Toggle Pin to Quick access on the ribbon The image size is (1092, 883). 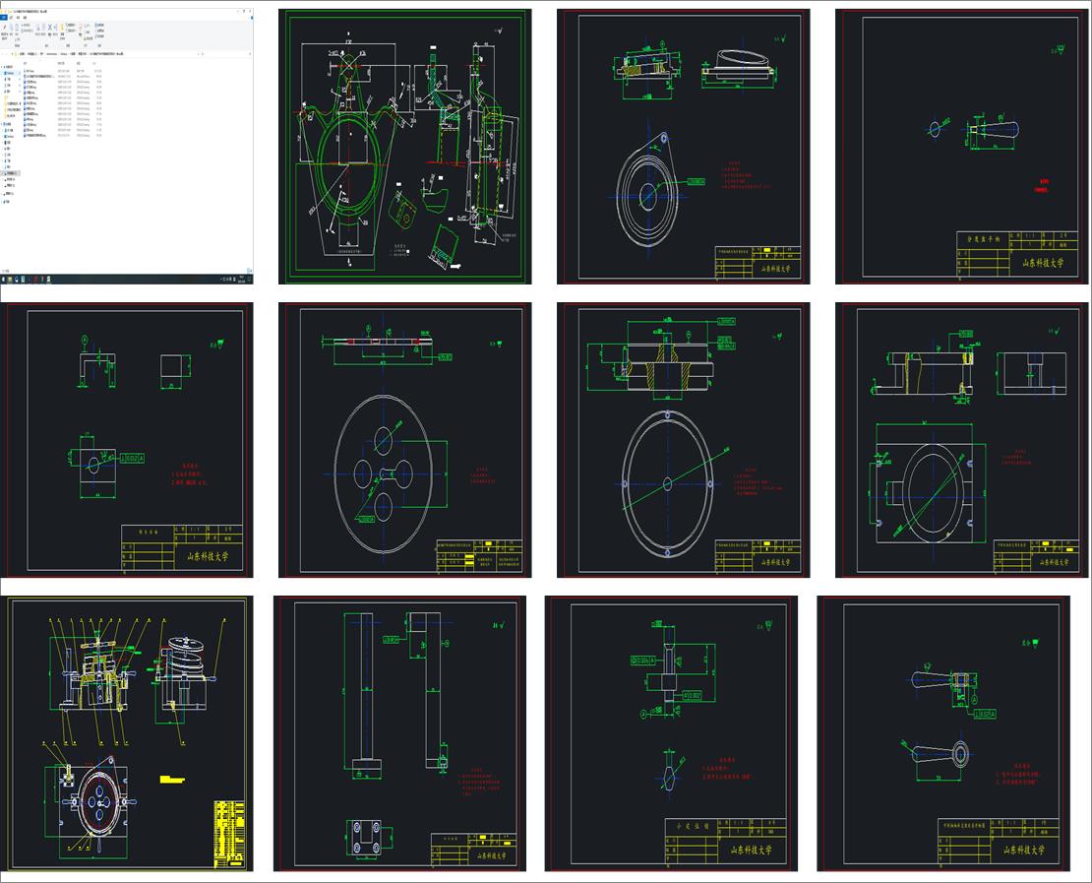pos(4,28)
